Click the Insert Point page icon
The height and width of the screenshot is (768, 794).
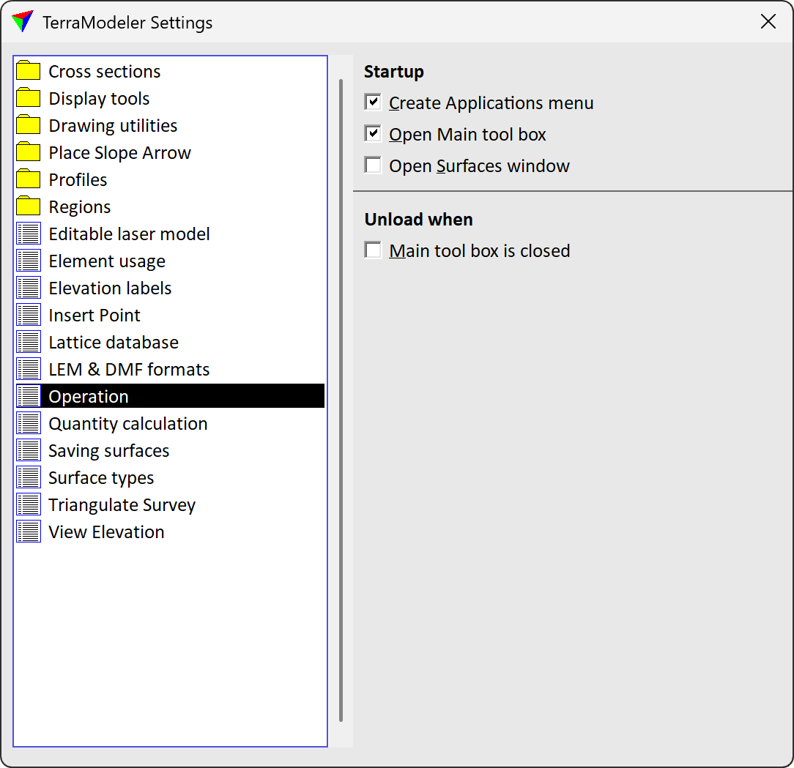point(29,315)
